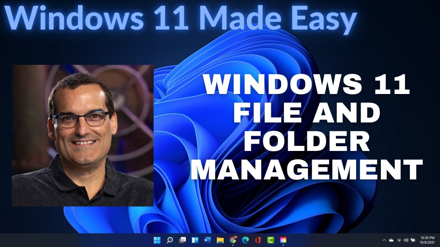Open volume speaker tray icon
Screen dimensions: 440x247
[406, 240]
